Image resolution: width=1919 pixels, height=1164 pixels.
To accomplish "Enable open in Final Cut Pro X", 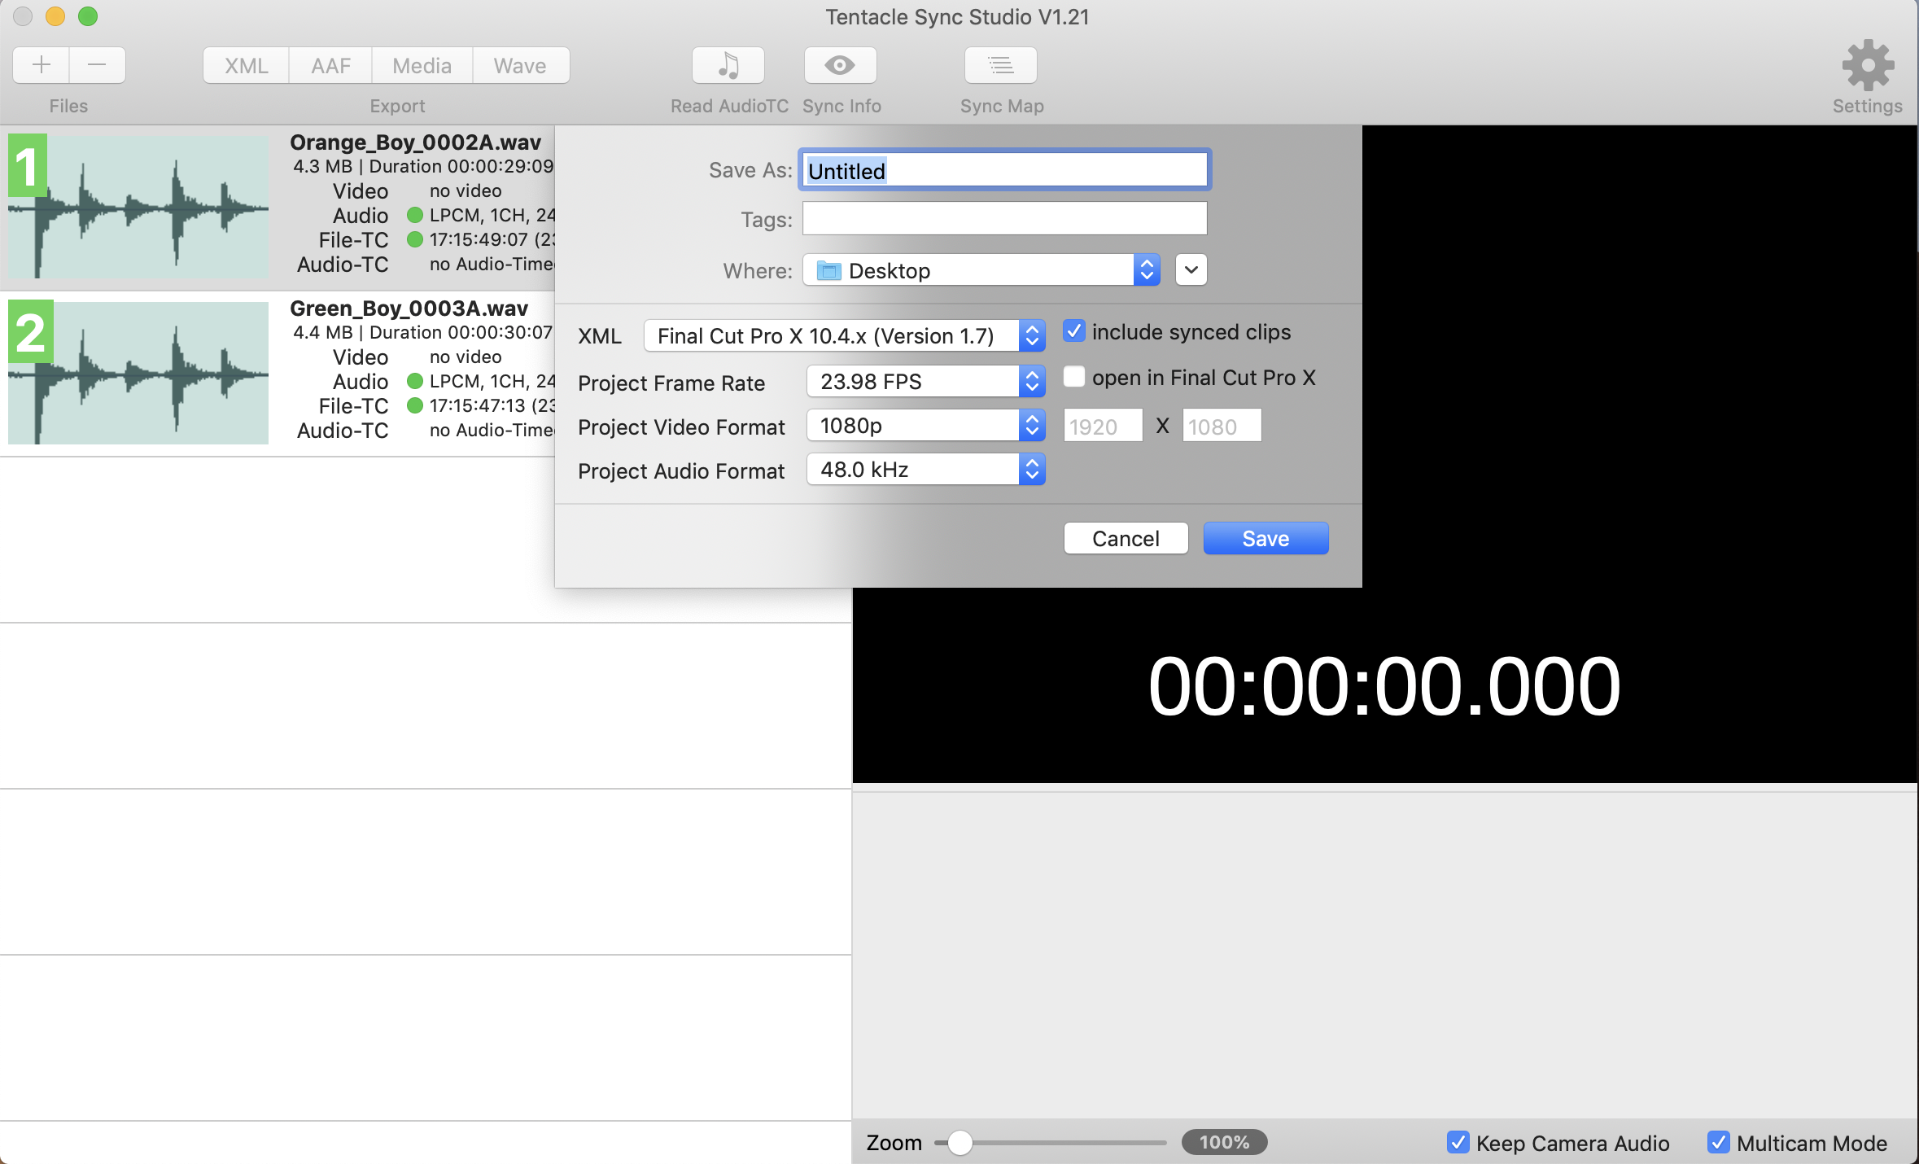I will [x=1074, y=377].
